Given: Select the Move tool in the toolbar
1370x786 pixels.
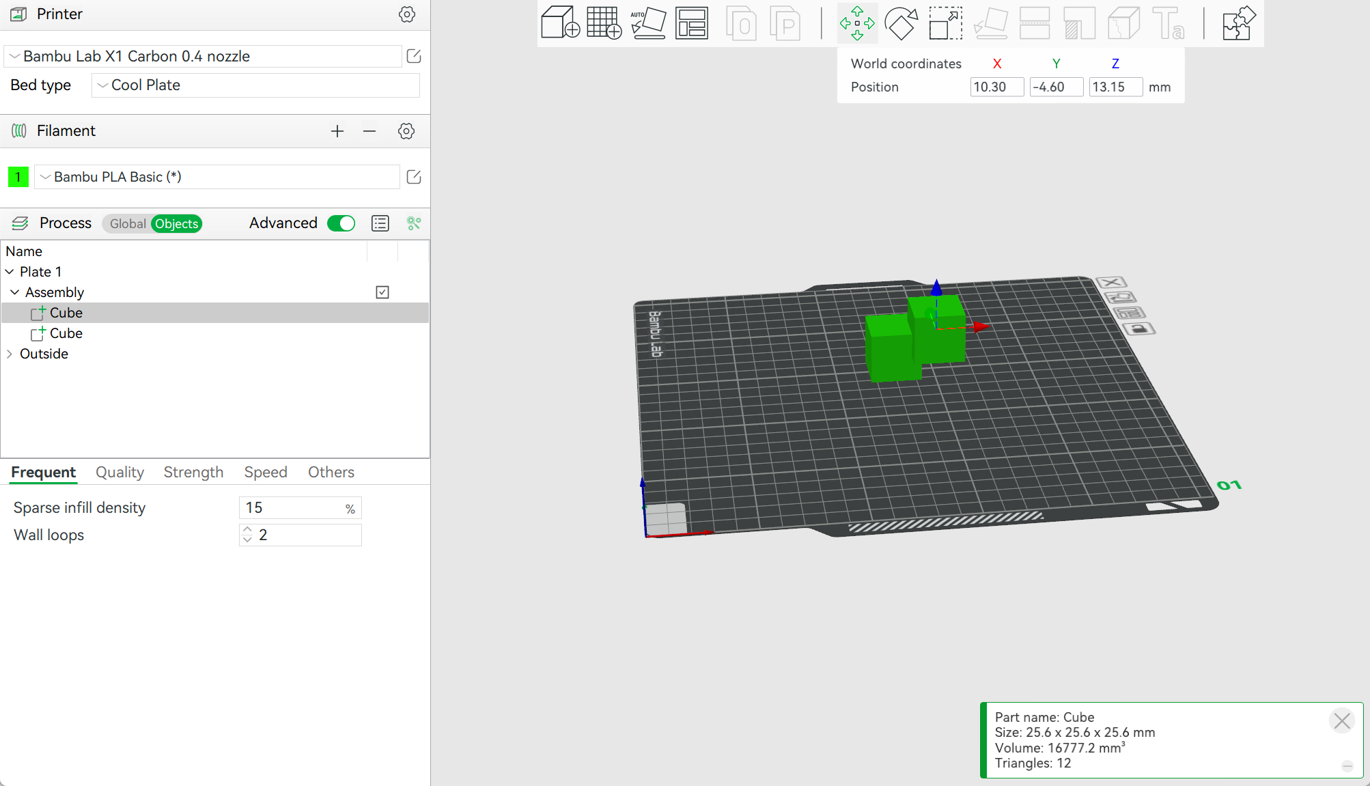Looking at the screenshot, I should (x=857, y=23).
